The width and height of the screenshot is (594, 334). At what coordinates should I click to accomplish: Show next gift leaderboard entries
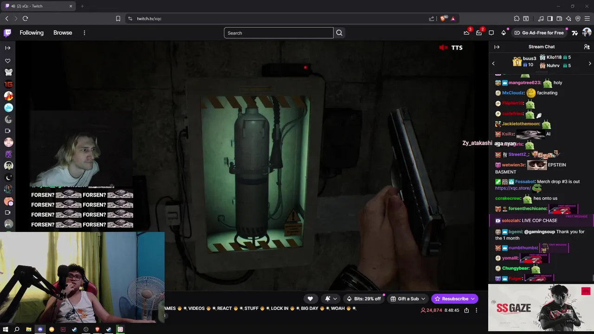(x=590, y=64)
